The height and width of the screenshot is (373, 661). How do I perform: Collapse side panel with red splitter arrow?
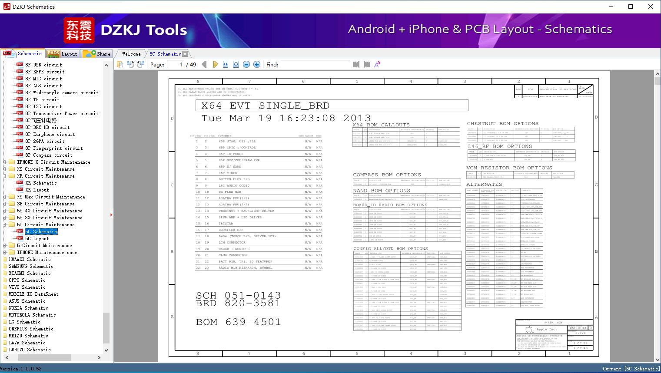112,215
